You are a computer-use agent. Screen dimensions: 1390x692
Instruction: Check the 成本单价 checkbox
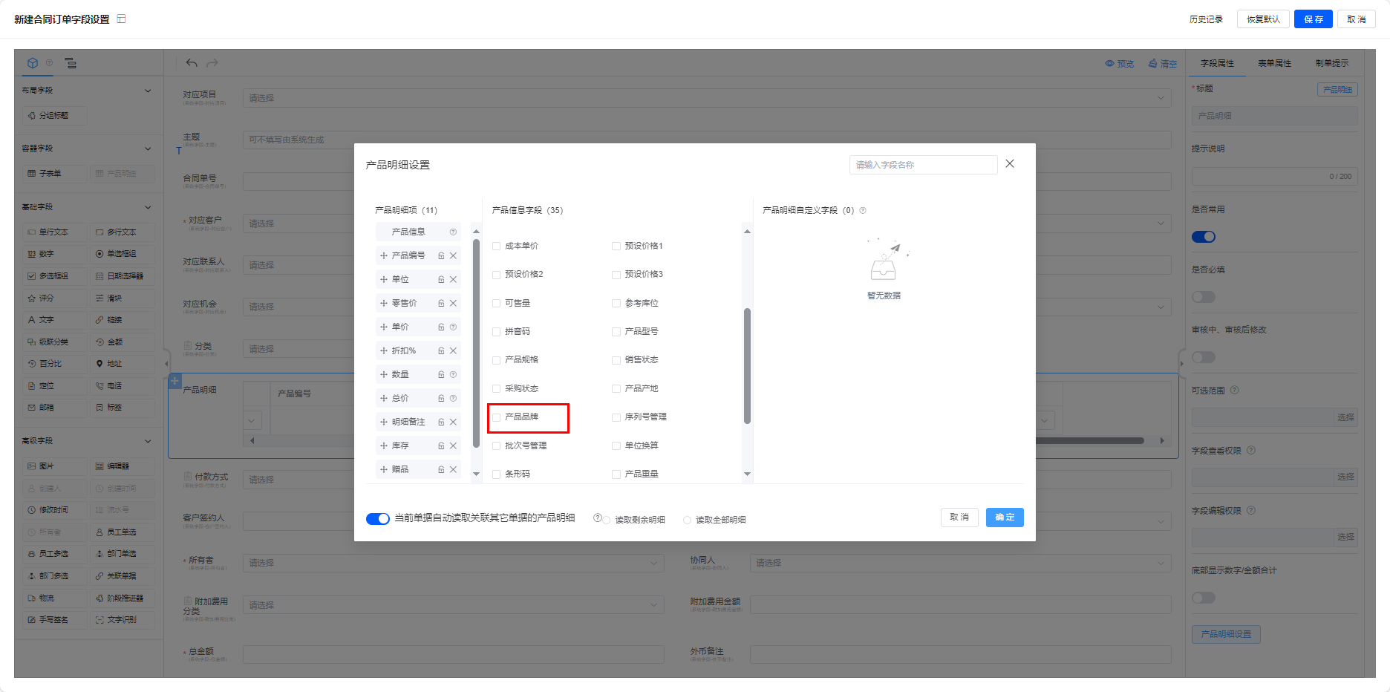[x=497, y=247]
